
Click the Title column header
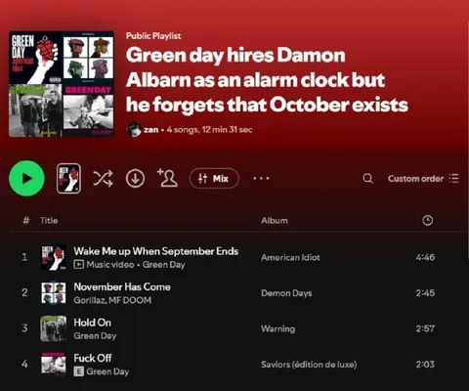tap(49, 221)
